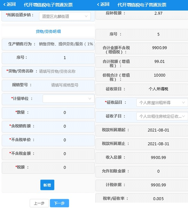Select the 含税销售额 field
This screenshot has height=210, width=188.
pyautogui.click(x=65, y=126)
